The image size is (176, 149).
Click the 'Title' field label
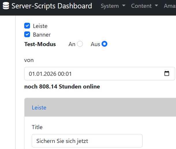37,127
